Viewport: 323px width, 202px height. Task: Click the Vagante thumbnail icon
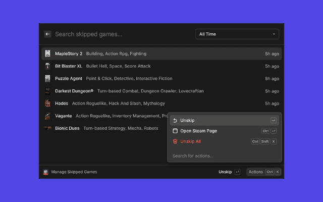[47, 116]
